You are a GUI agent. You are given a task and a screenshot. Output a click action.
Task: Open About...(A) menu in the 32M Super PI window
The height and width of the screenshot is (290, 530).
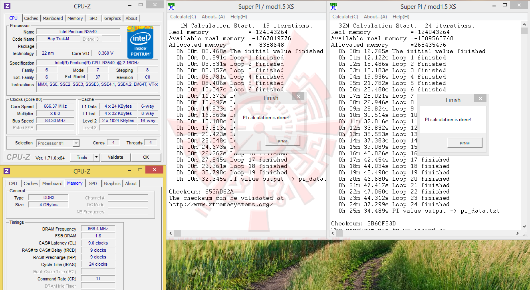375,17
